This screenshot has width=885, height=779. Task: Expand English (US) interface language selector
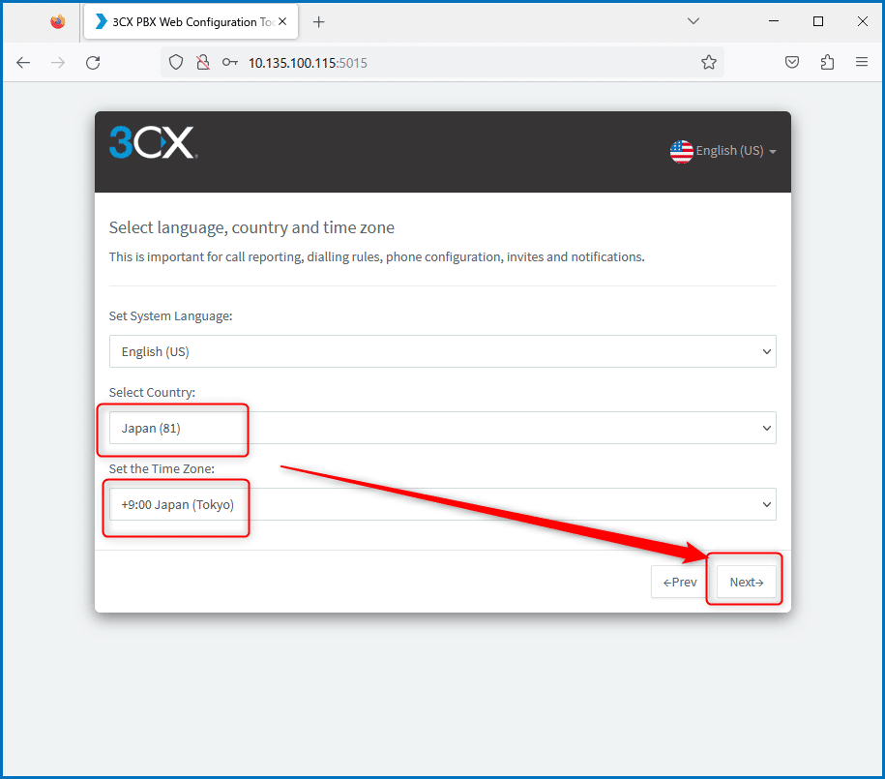723,151
